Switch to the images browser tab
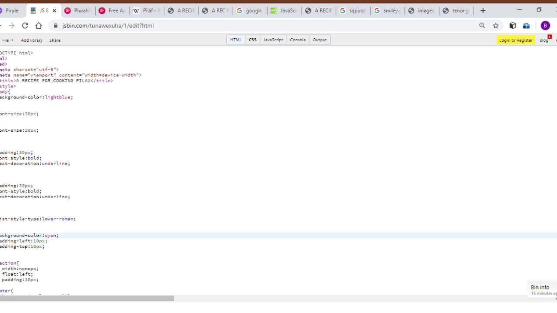The height and width of the screenshot is (313, 557). pos(422,10)
